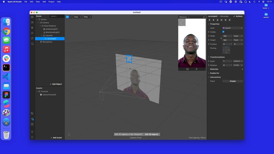Click the test on device icon with blue dot
The height and width of the screenshot is (154, 274).
[x=32, y=119]
